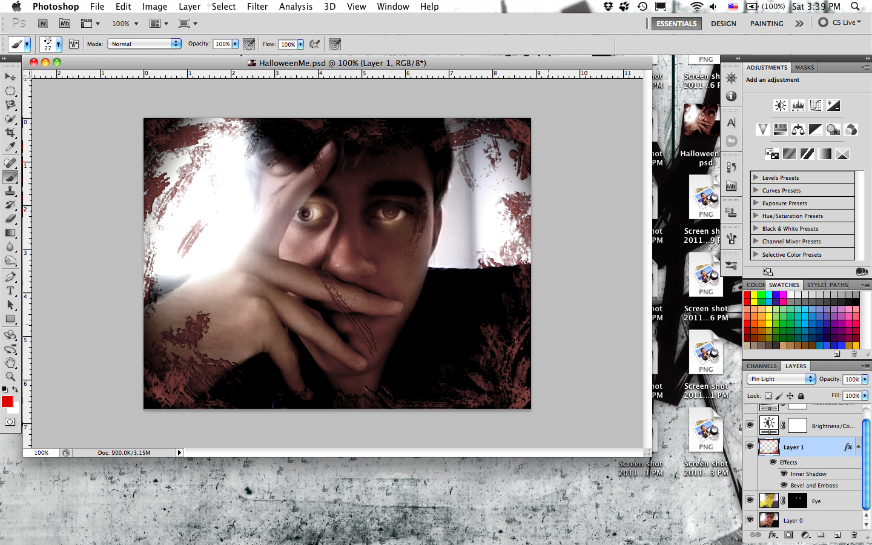Viewport: 872px width, 545px height.
Task: Add an Exposure adjustment from Adjustments panel
Action: pos(833,105)
